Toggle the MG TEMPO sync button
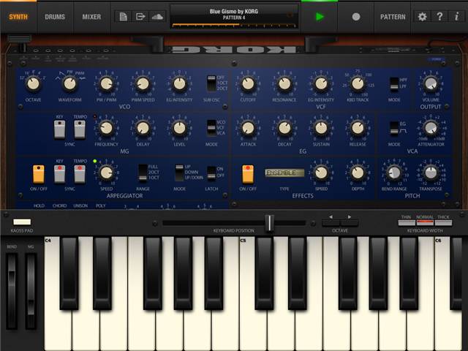468x351 pixels. [80, 129]
